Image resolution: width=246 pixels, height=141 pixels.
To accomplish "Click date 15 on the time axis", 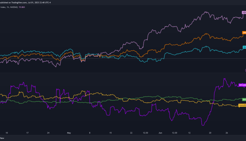I will 111,133.
